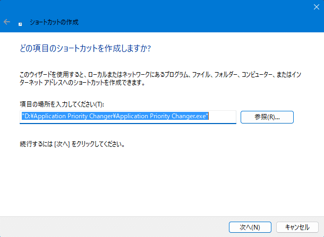Close the Create Shortcut wizard window
Screen dimensions: 324x237
click(x=317, y=7)
